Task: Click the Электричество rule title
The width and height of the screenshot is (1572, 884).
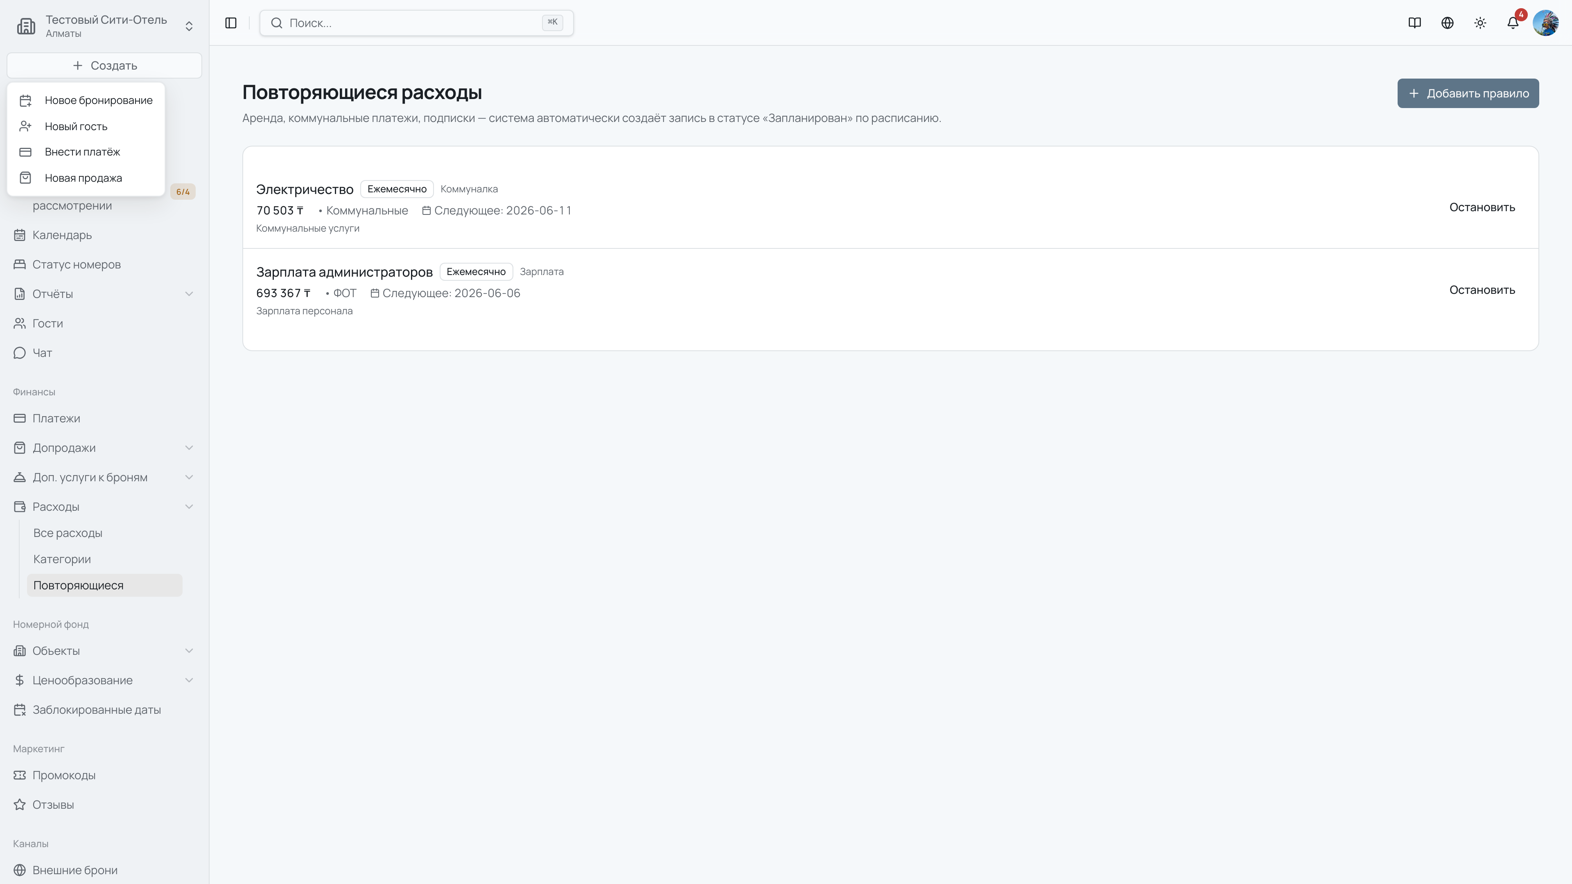Action: pyautogui.click(x=305, y=190)
